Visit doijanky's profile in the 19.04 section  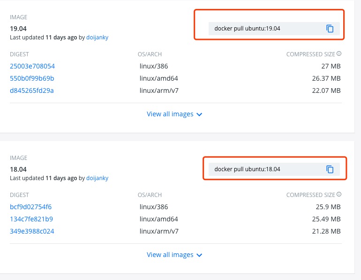(x=97, y=38)
